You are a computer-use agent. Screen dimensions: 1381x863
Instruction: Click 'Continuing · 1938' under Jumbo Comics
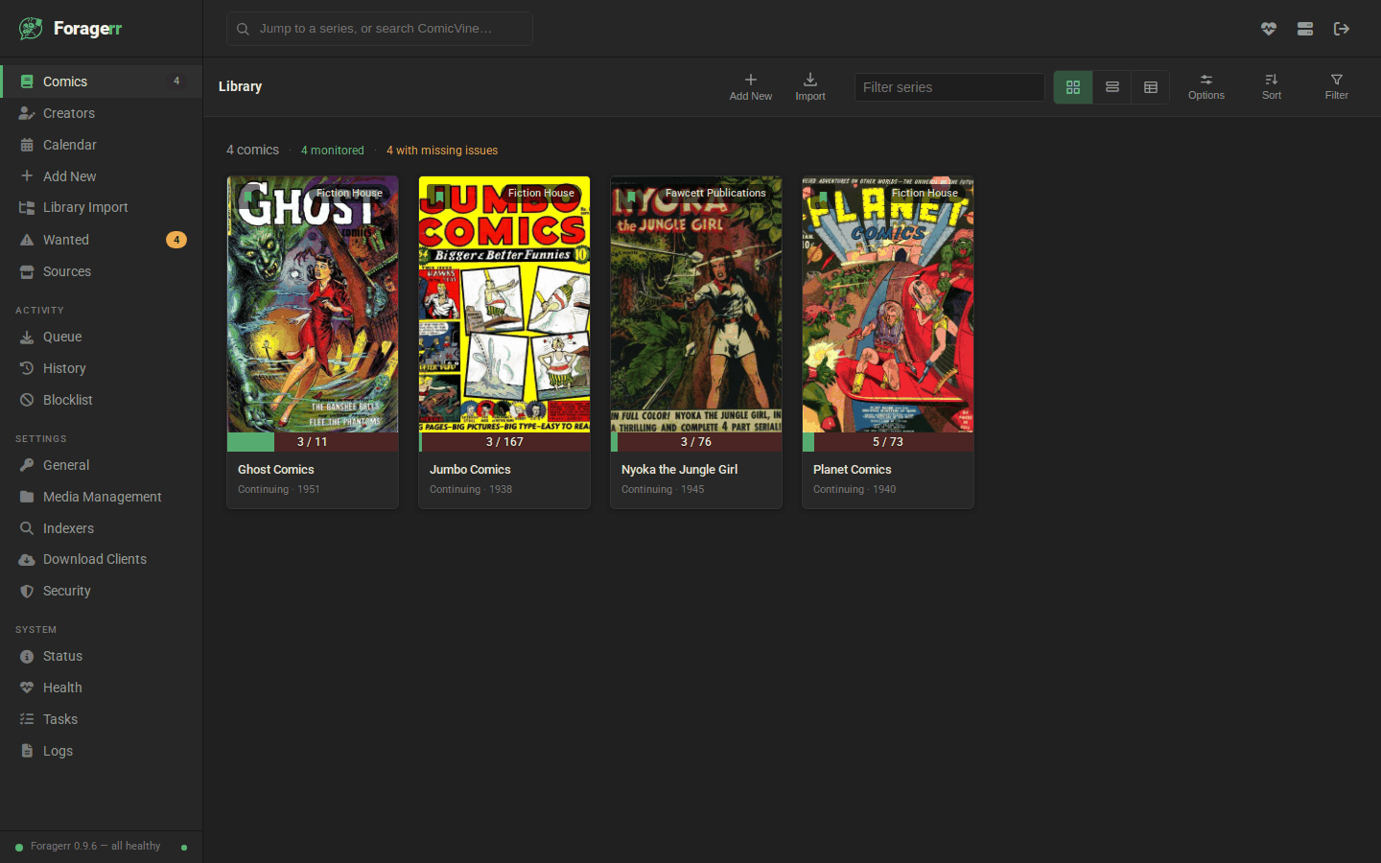[471, 489]
